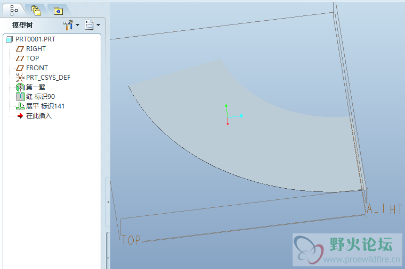Click the navigator panel collapse sash handle
405x269 pixels.
[108, 202]
